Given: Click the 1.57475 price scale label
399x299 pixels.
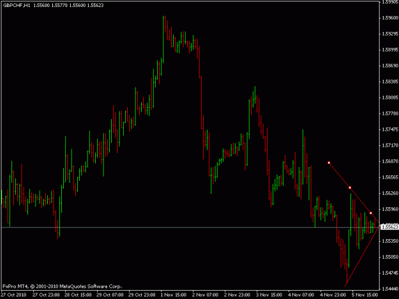Looking at the screenshot, I should [x=390, y=129].
